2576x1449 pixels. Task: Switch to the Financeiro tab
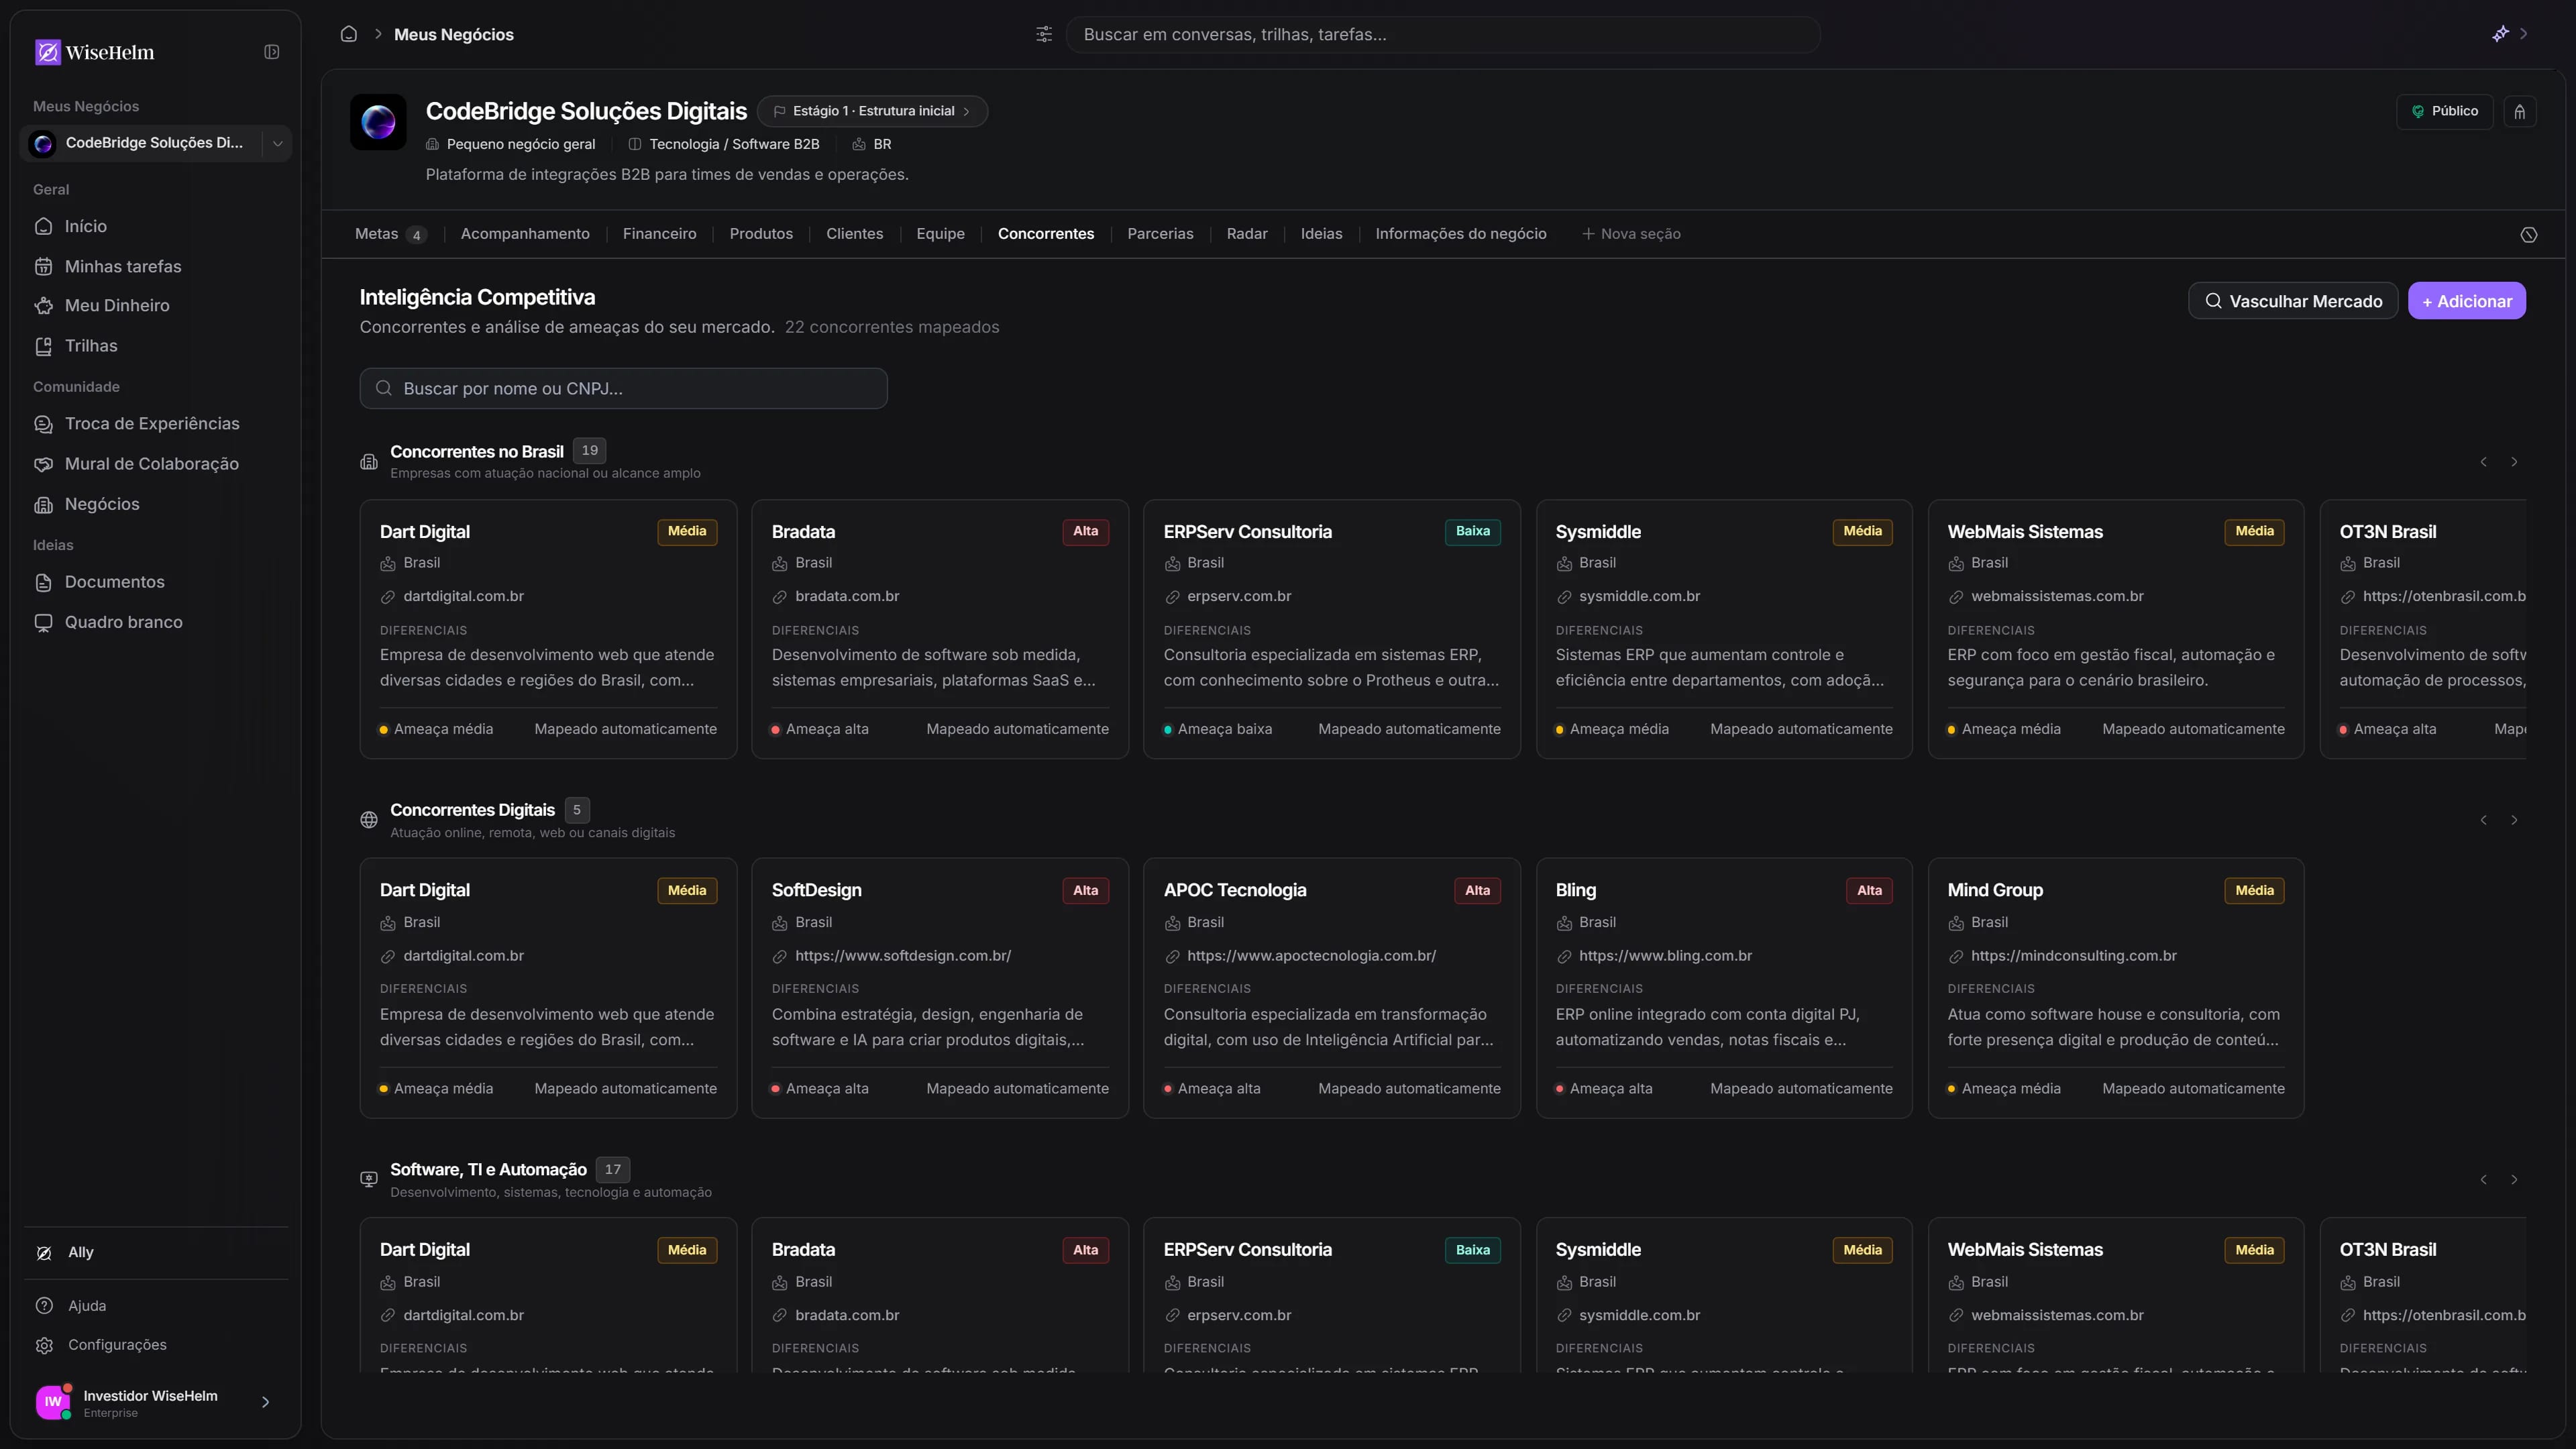click(659, 234)
